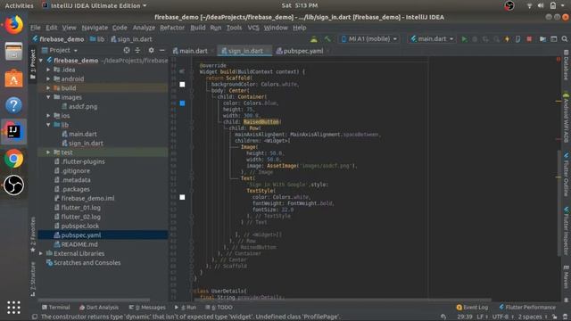Open the Event Log button

[472, 308]
